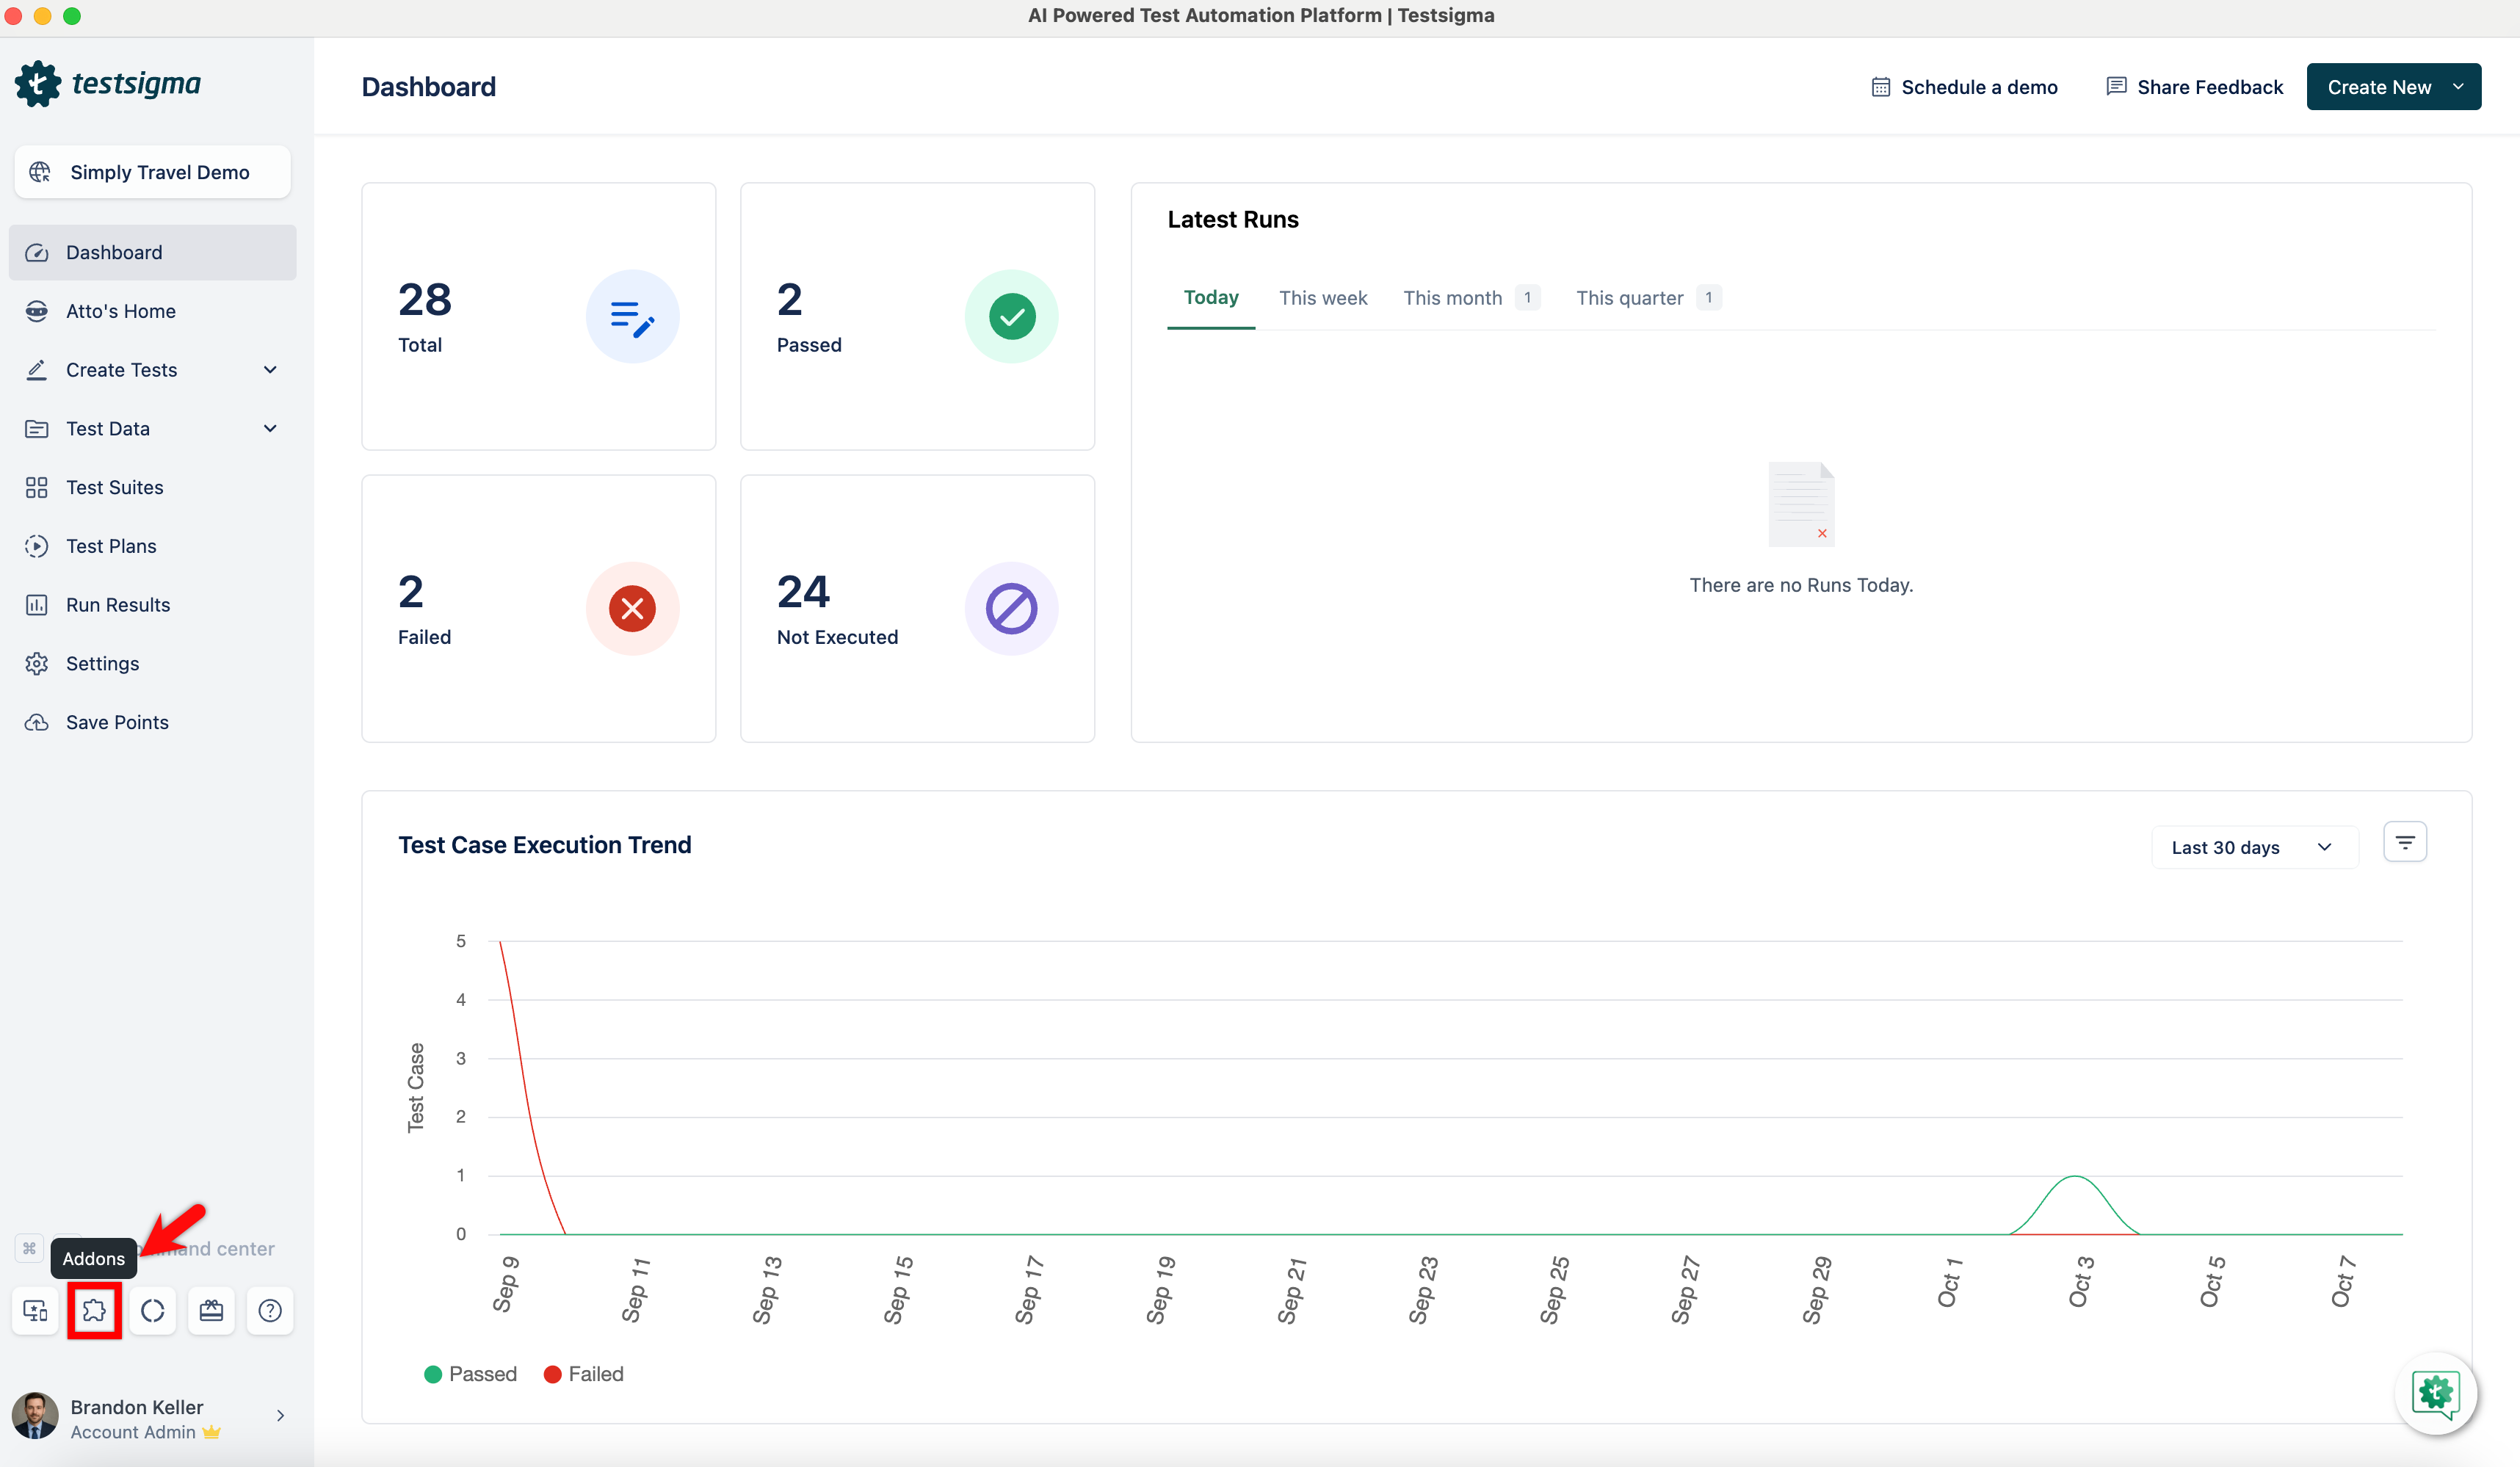Switch to the This week tab

(1322, 298)
